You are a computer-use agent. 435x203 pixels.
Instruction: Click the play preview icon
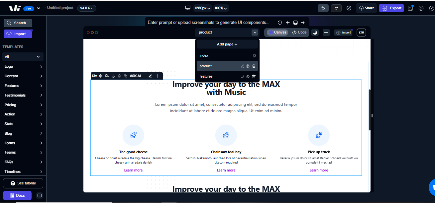click(x=421, y=8)
